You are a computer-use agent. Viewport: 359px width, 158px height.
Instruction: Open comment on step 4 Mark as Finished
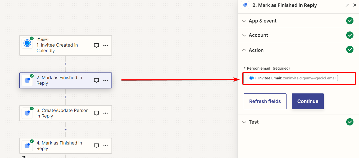[x=97, y=146]
